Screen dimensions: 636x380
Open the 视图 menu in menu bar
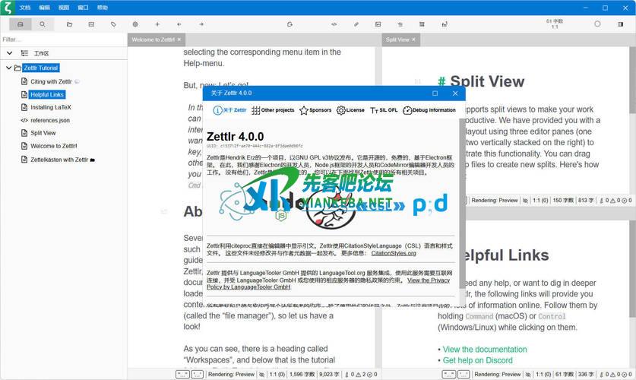point(64,7)
